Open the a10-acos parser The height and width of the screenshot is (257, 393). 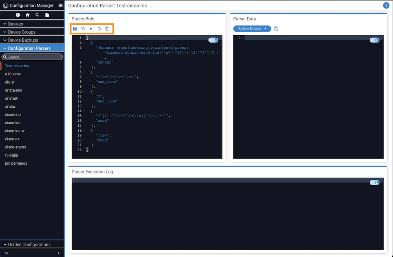(13, 74)
